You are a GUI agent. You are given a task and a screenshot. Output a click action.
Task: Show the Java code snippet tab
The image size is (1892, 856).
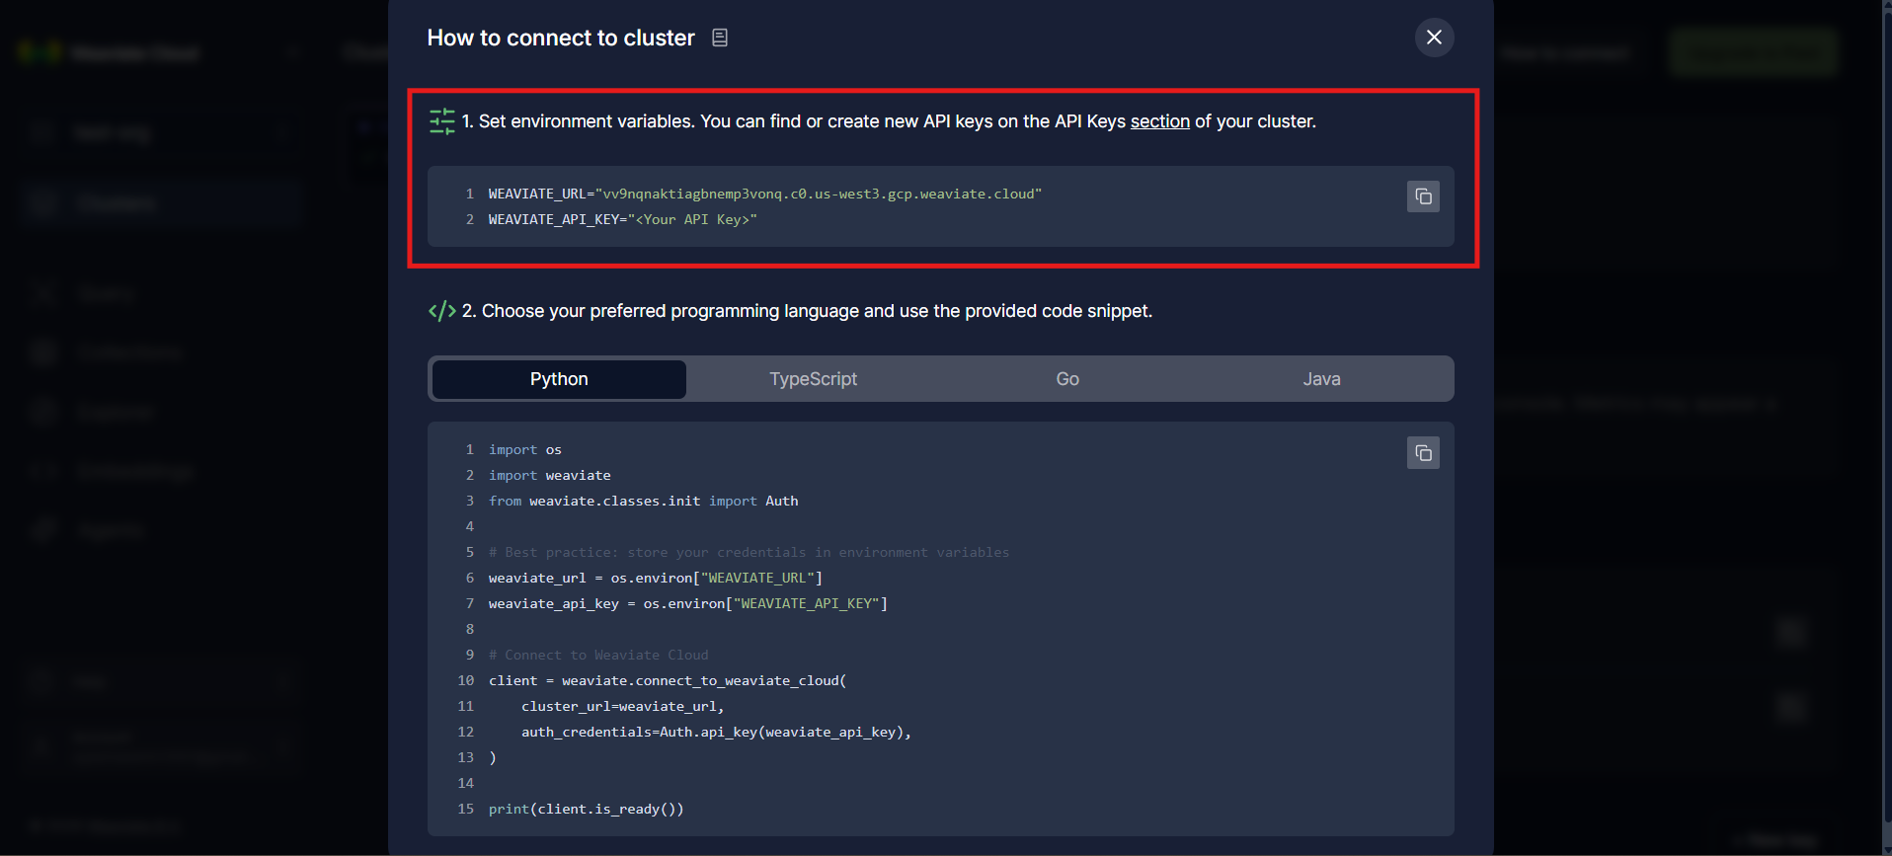tap(1320, 379)
